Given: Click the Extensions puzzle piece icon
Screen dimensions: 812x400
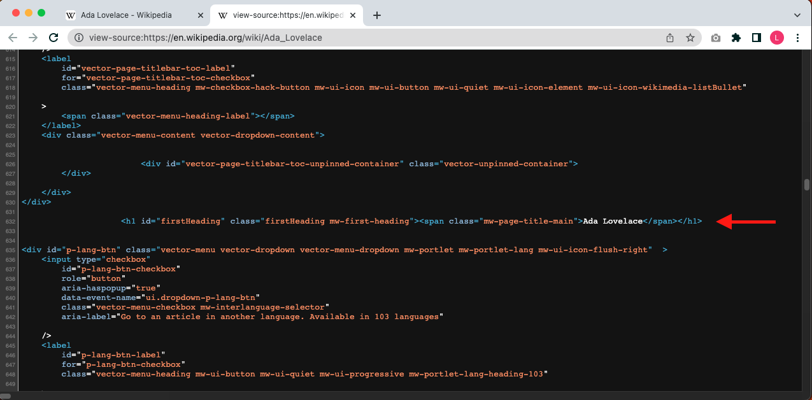Looking at the screenshot, I should (x=736, y=38).
